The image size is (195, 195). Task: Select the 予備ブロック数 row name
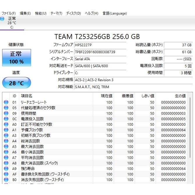pyautogui.click(x=32, y=130)
